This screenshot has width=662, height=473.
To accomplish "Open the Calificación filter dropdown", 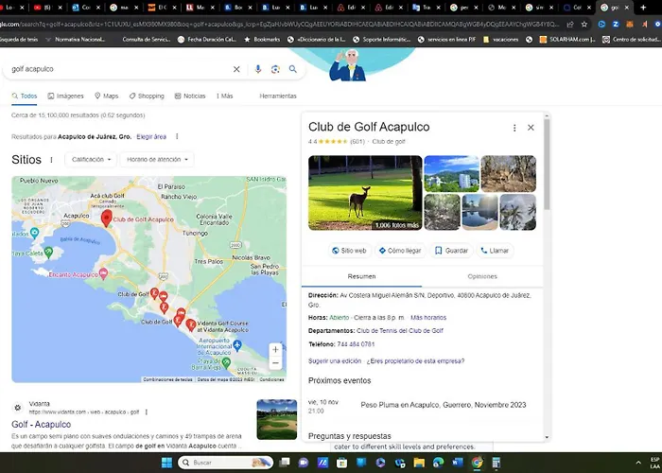I will [92, 160].
